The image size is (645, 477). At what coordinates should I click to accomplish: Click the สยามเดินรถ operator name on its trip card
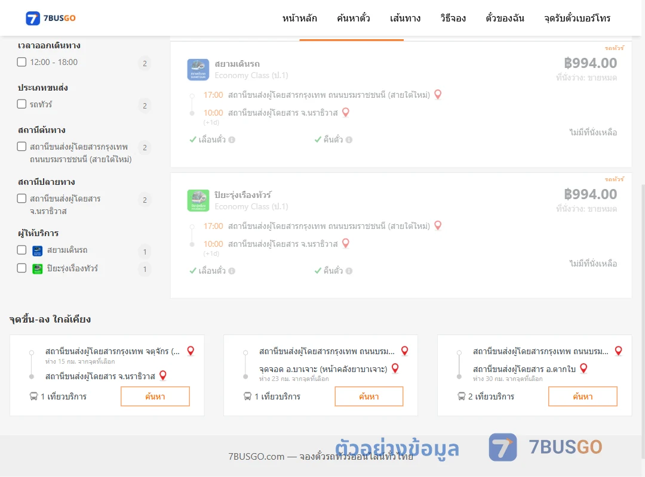[x=237, y=64]
